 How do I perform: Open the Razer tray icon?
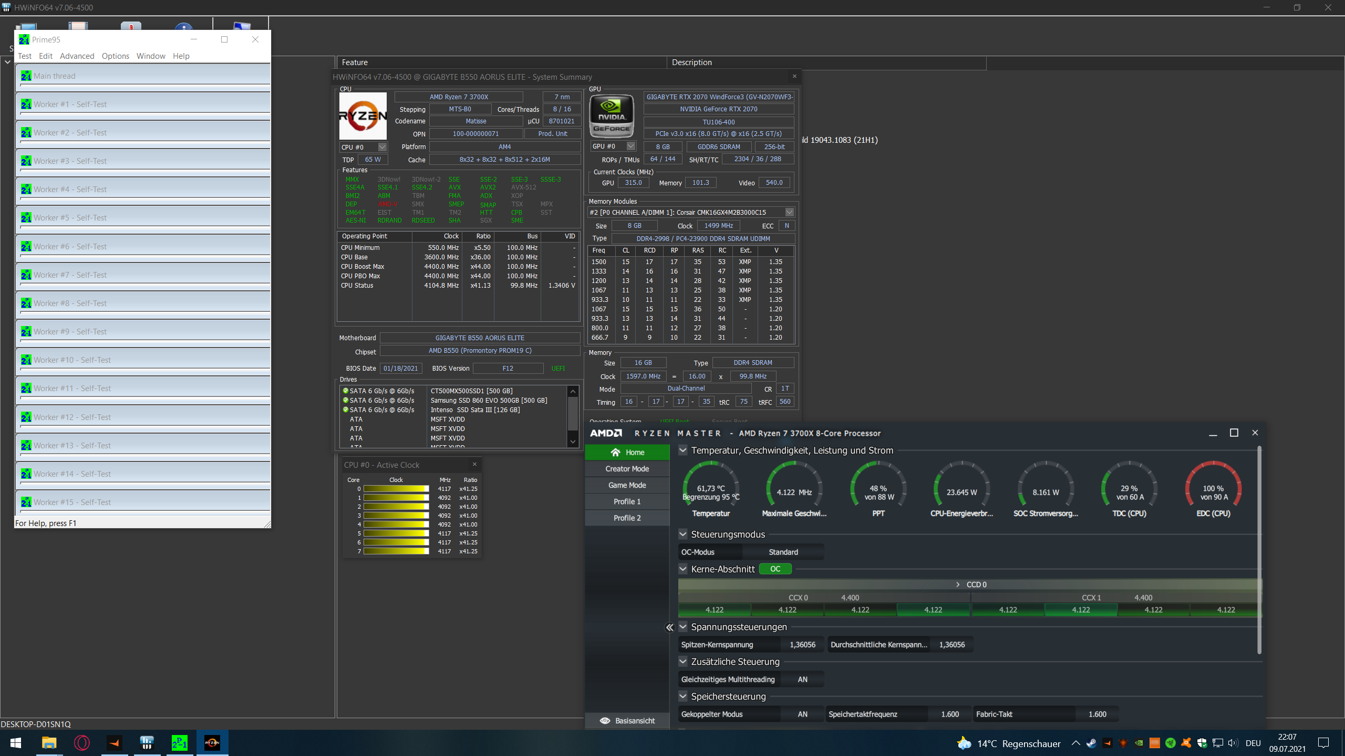[1171, 743]
